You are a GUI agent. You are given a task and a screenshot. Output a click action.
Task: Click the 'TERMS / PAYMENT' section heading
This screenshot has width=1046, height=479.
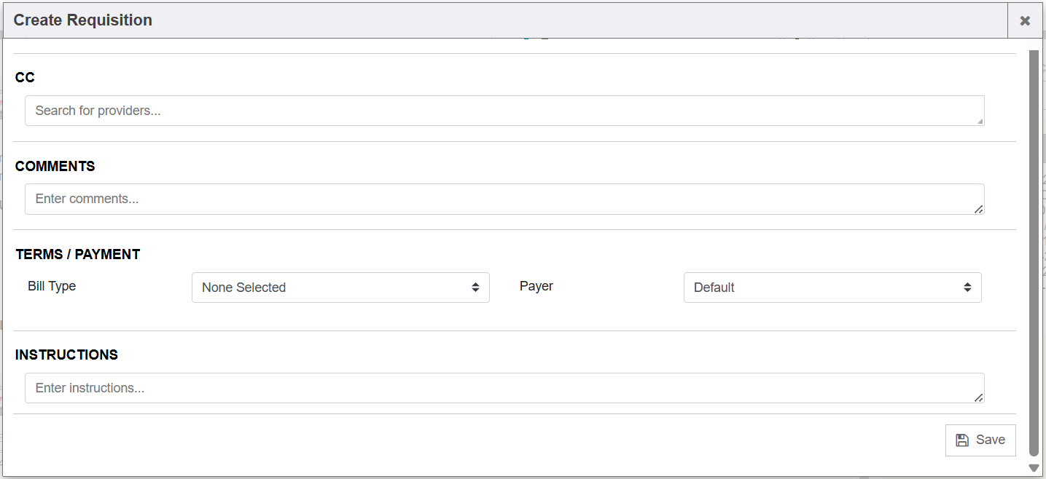click(x=78, y=254)
